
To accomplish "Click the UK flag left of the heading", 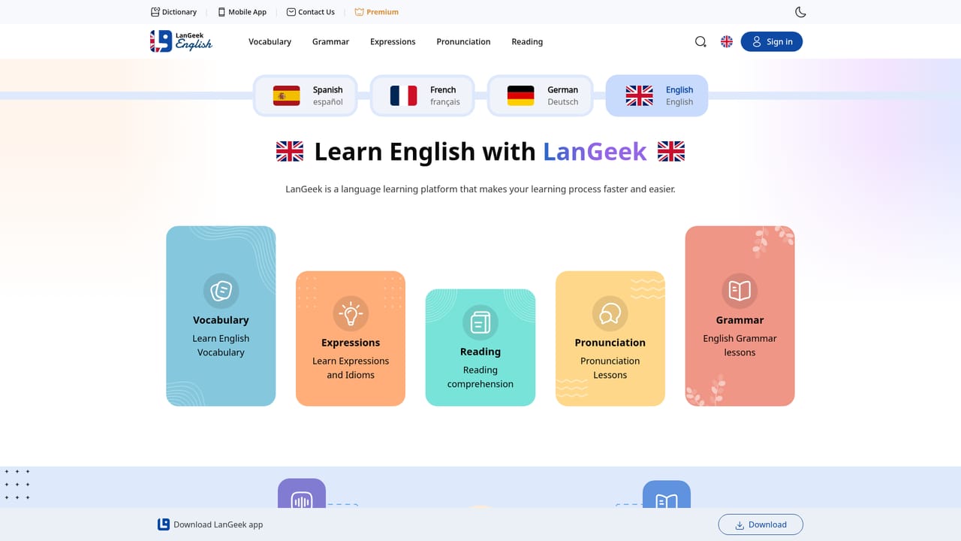I will point(290,152).
